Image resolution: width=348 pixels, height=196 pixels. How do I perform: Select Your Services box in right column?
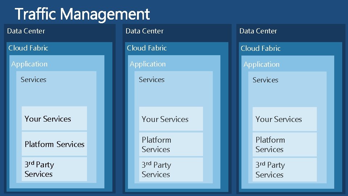(x=285, y=119)
